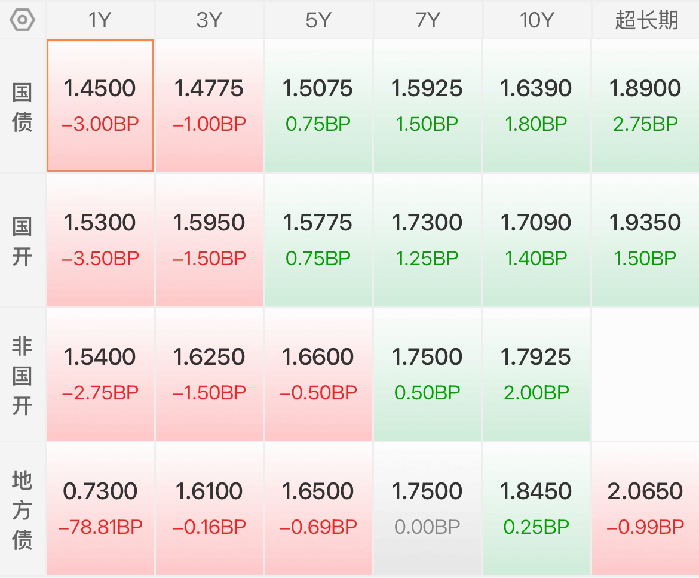The width and height of the screenshot is (699, 578).
Task: Open the gray 地方债 7Y cell 1.7500
Action: 427,509
